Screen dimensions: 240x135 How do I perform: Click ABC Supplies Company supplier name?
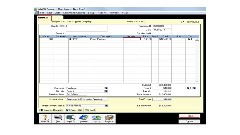tap(79, 22)
